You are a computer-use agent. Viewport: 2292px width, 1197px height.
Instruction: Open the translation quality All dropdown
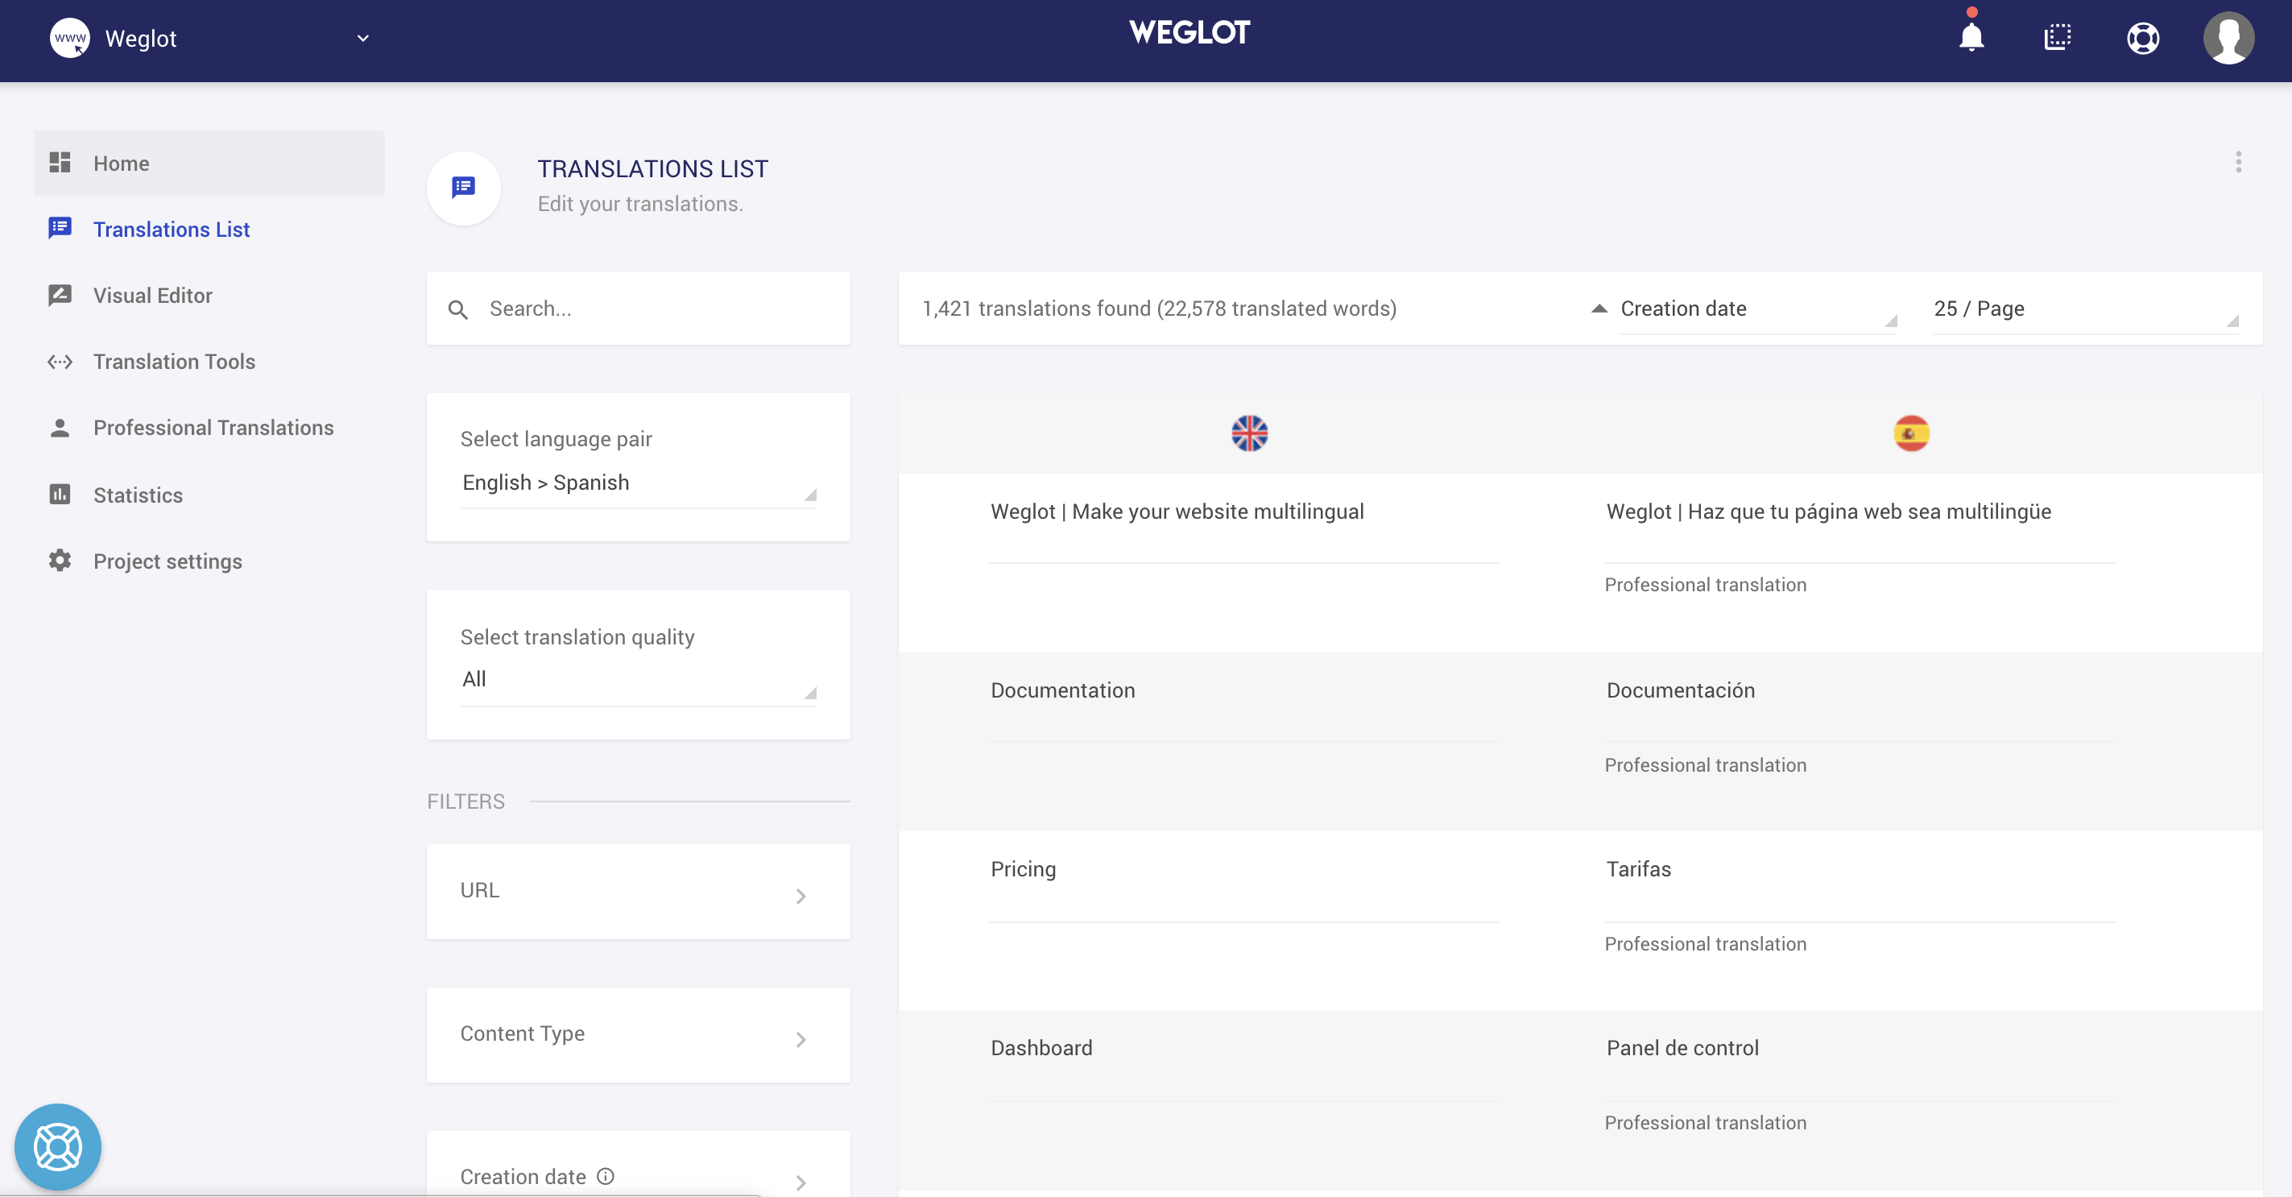[638, 679]
